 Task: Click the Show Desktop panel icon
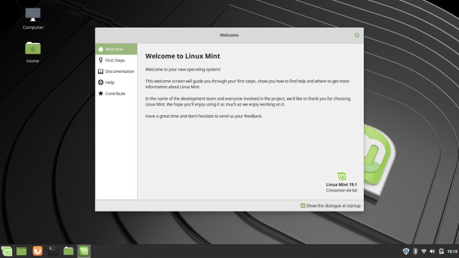[x=22, y=251]
